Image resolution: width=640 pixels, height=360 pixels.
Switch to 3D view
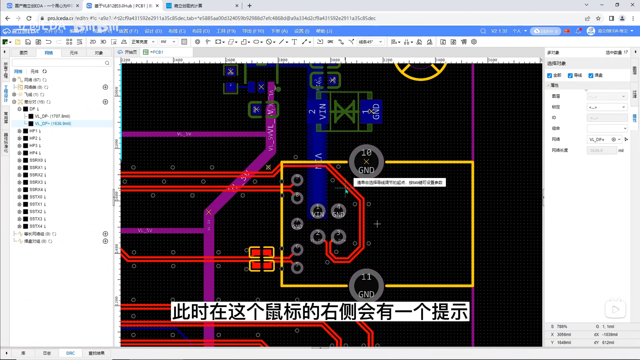tap(103, 42)
